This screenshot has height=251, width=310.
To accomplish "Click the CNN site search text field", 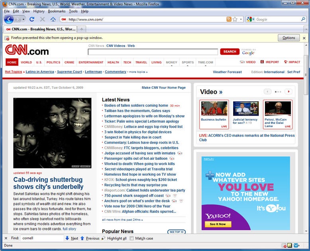I will click(153, 52).
